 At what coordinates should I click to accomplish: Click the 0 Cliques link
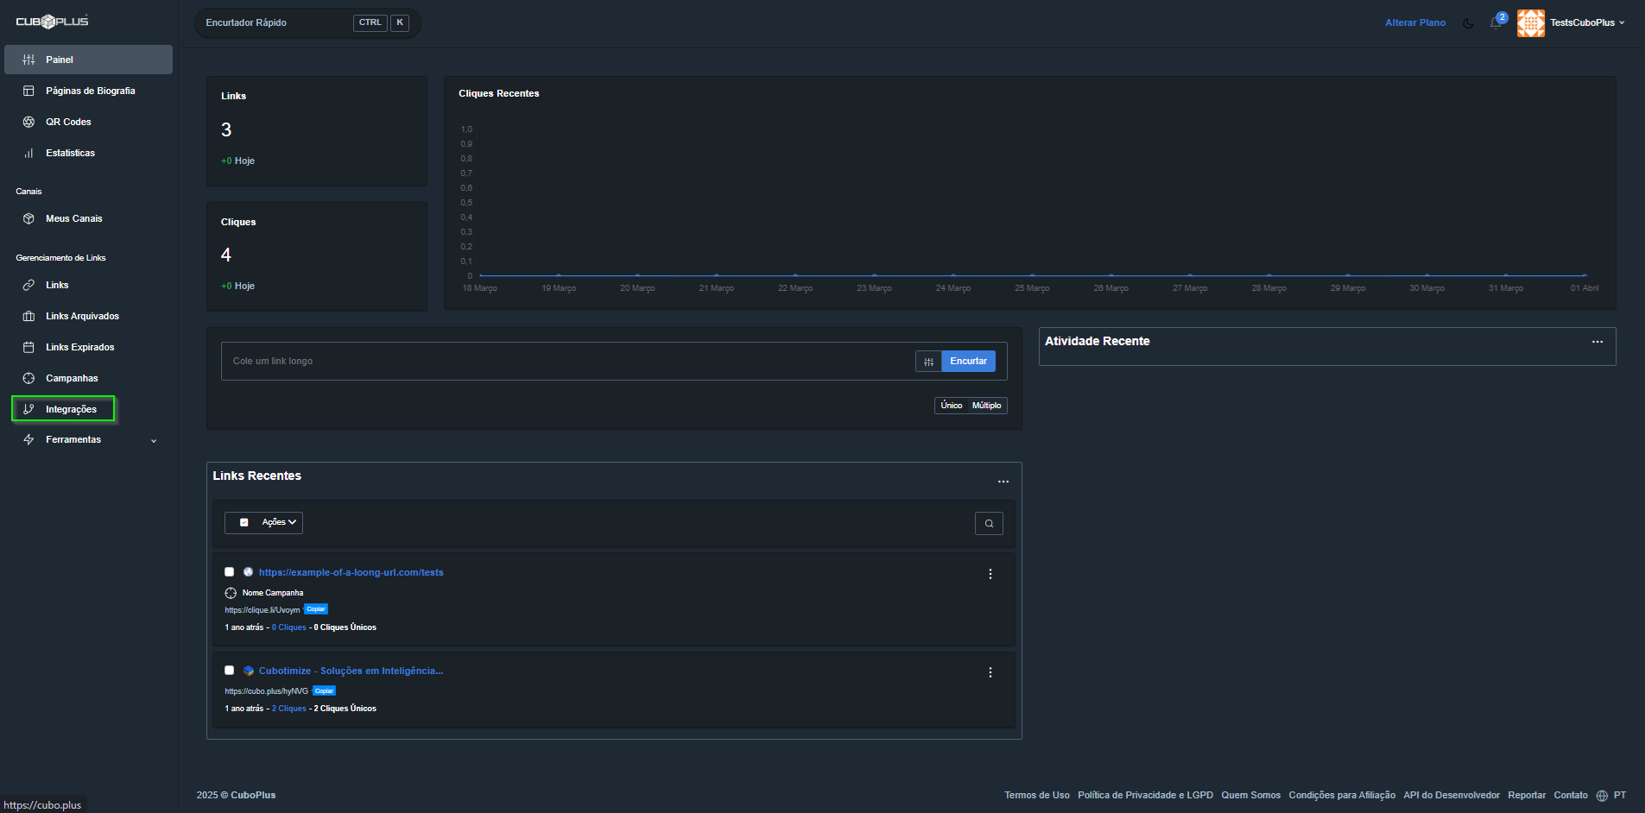coord(289,627)
